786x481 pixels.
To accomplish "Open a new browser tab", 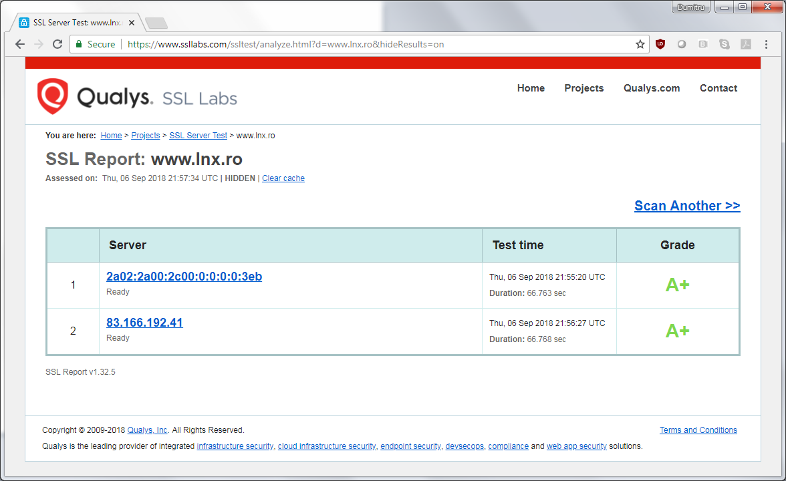I will click(x=156, y=23).
